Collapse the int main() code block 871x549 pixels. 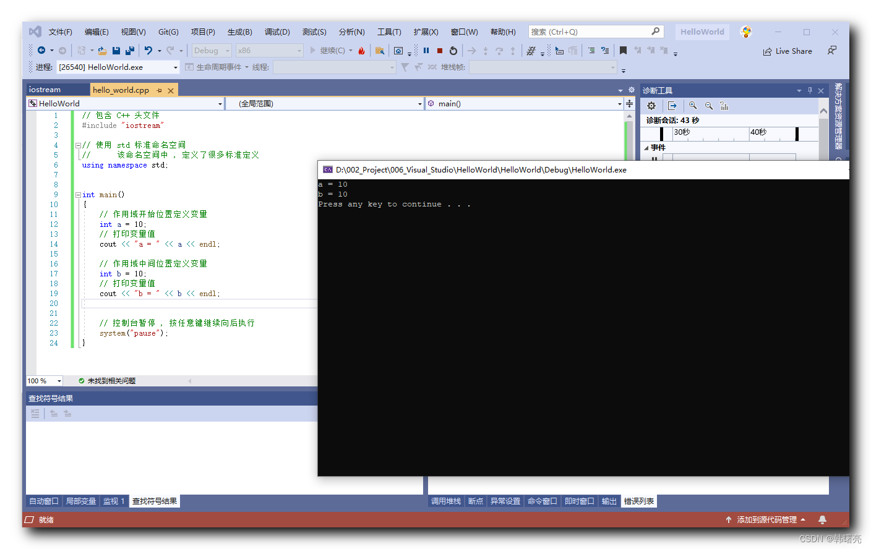(79, 195)
